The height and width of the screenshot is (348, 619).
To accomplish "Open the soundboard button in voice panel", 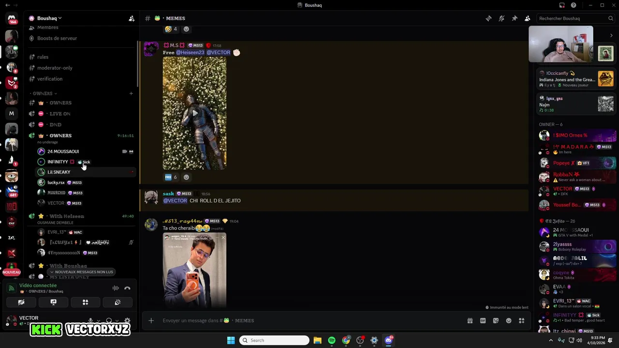I will 118,302.
